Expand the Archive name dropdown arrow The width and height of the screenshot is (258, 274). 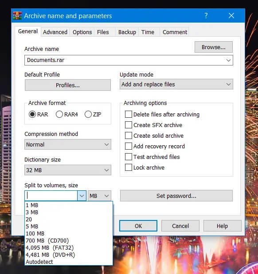(228, 60)
